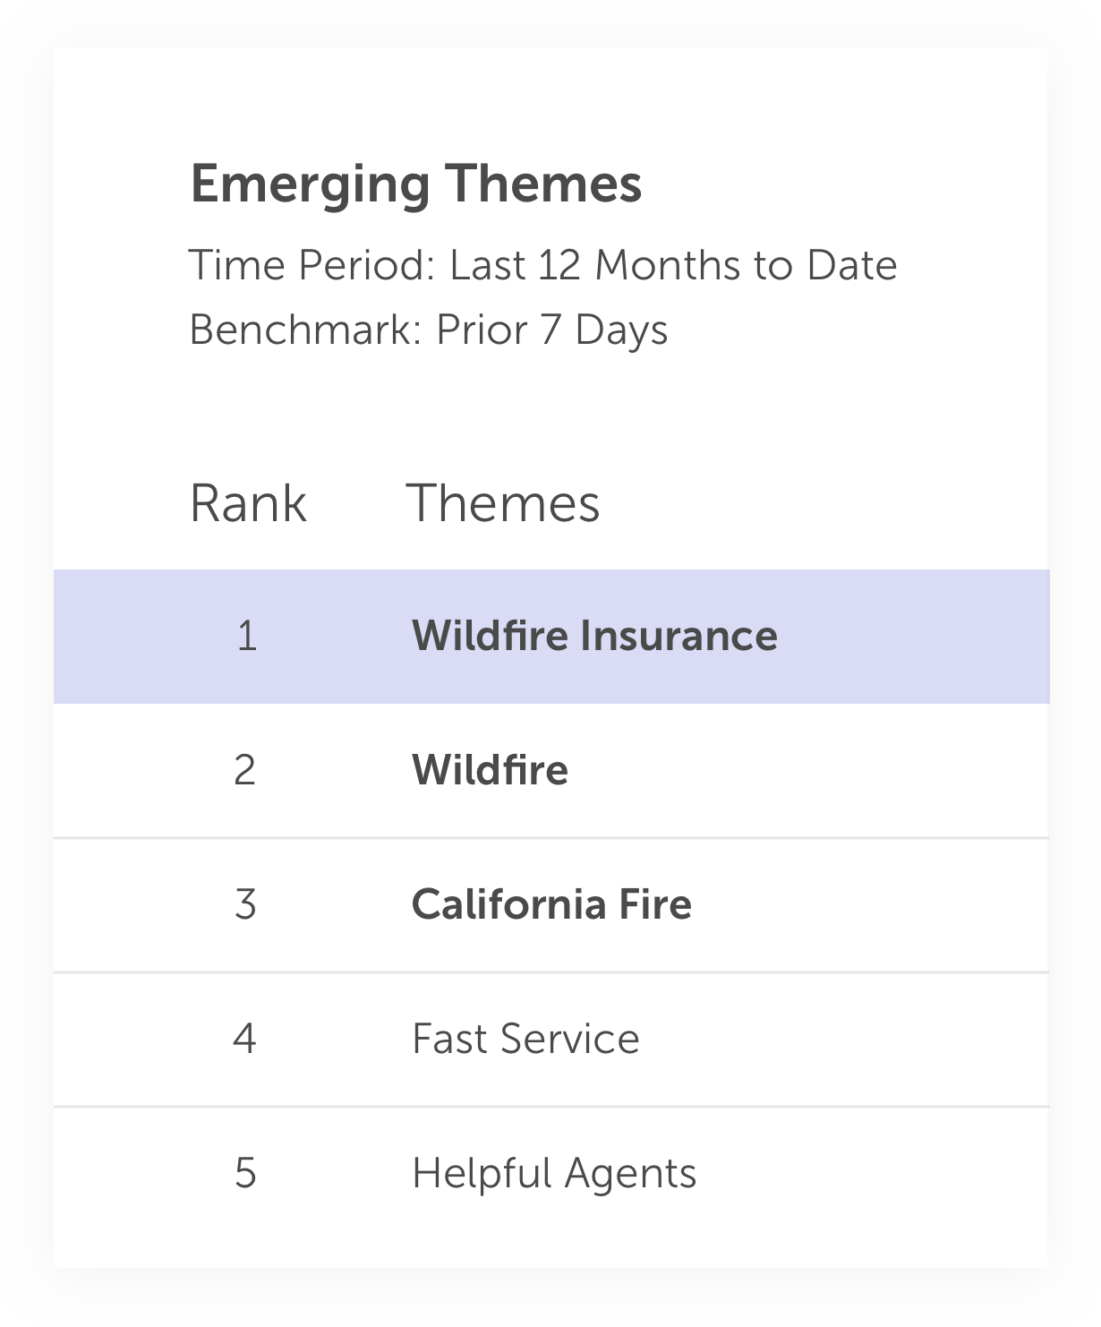Open the California Fire theme
Image resolution: width=1101 pixels, height=1327 pixels.
[551, 904]
